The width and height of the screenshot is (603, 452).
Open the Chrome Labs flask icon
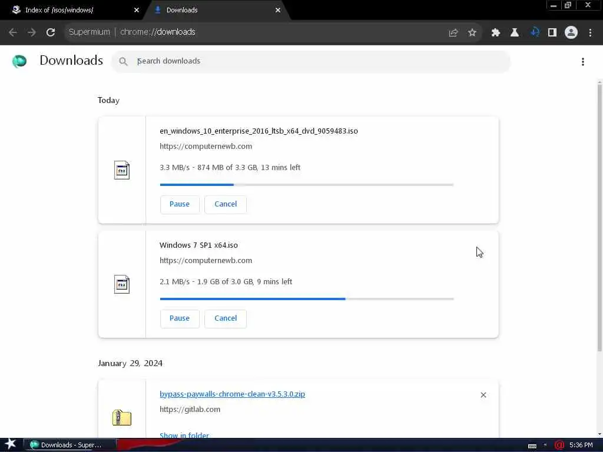coord(515,33)
